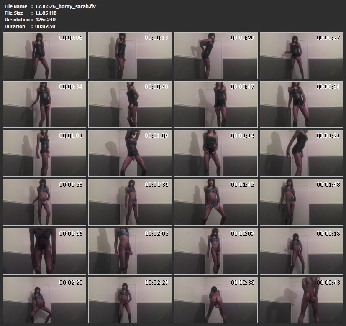The image size is (346, 326).
Task: Choose the frame stamped 00:00:54
Action: point(301,104)
